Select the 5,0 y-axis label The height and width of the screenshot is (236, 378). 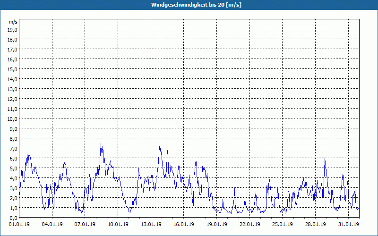click(x=14, y=169)
